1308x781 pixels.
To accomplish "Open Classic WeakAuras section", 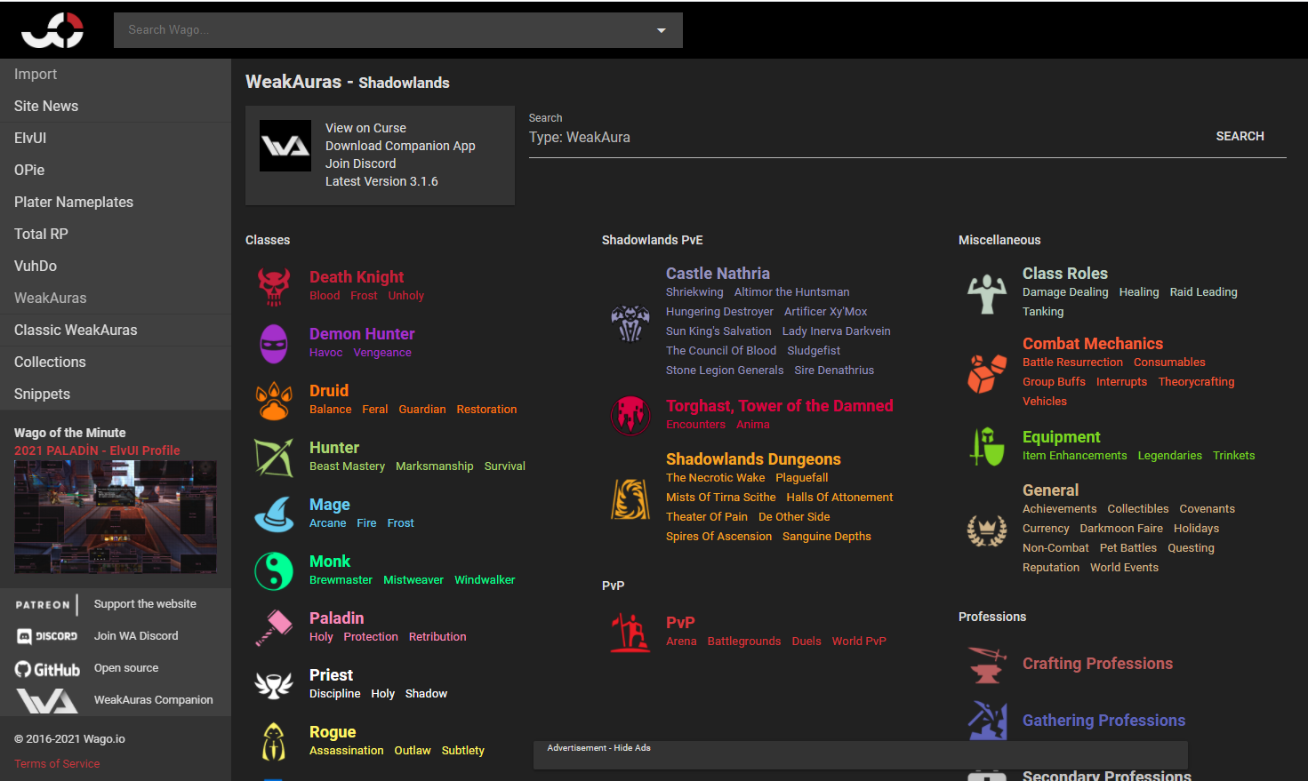I will pyautogui.click(x=116, y=331).
